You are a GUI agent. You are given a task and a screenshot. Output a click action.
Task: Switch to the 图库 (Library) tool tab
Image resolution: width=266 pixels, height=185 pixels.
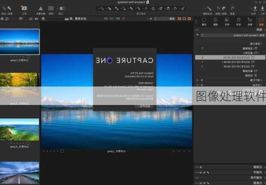point(261,22)
